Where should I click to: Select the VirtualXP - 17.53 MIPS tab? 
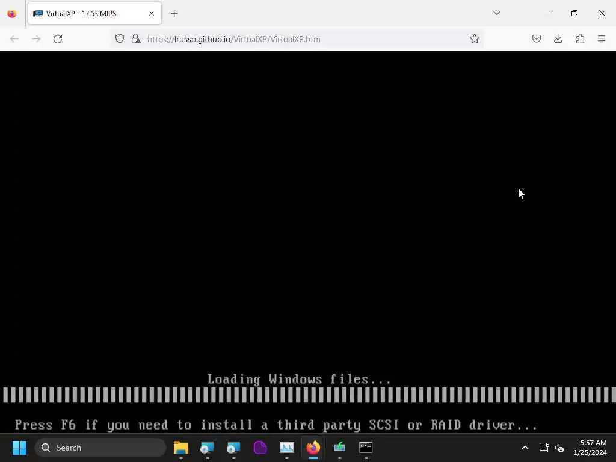tap(94, 13)
